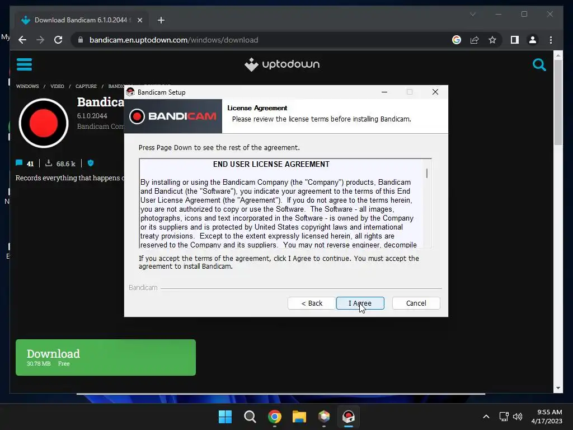Click the 6.1.0.2044 version text
This screenshot has height=430, width=573.
tap(92, 116)
